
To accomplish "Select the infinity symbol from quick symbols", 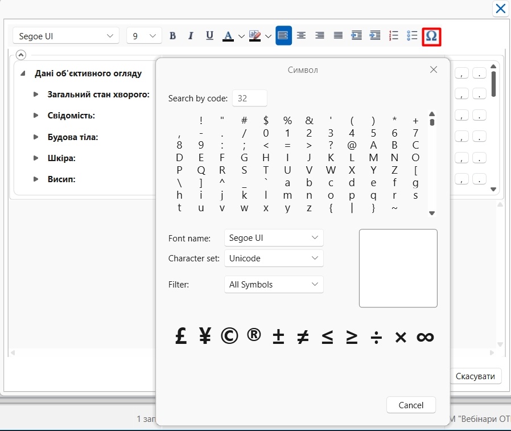I will (x=425, y=336).
